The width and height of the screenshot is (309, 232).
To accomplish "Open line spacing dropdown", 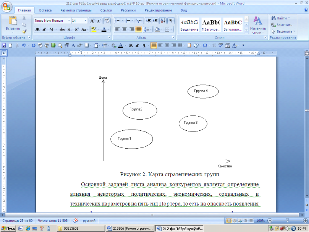I will 147,29.
